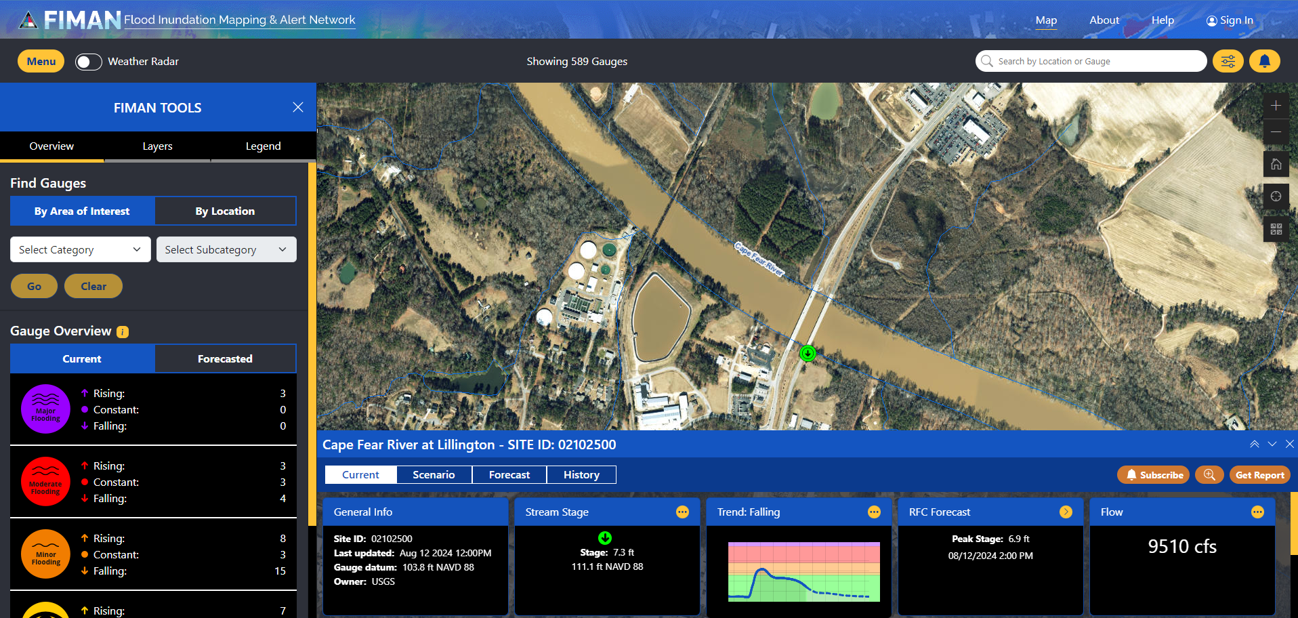Open the History tab for the gauge
This screenshot has height=618, width=1298.
click(581, 474)
